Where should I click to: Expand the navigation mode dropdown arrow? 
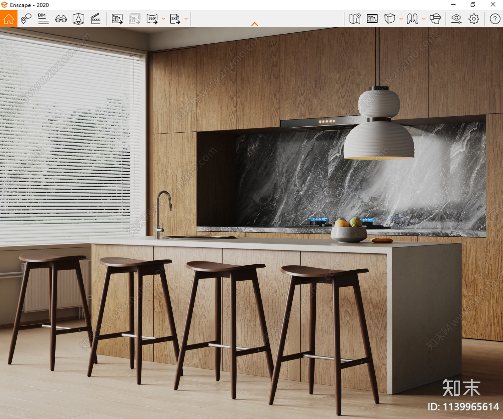point(424,19)
